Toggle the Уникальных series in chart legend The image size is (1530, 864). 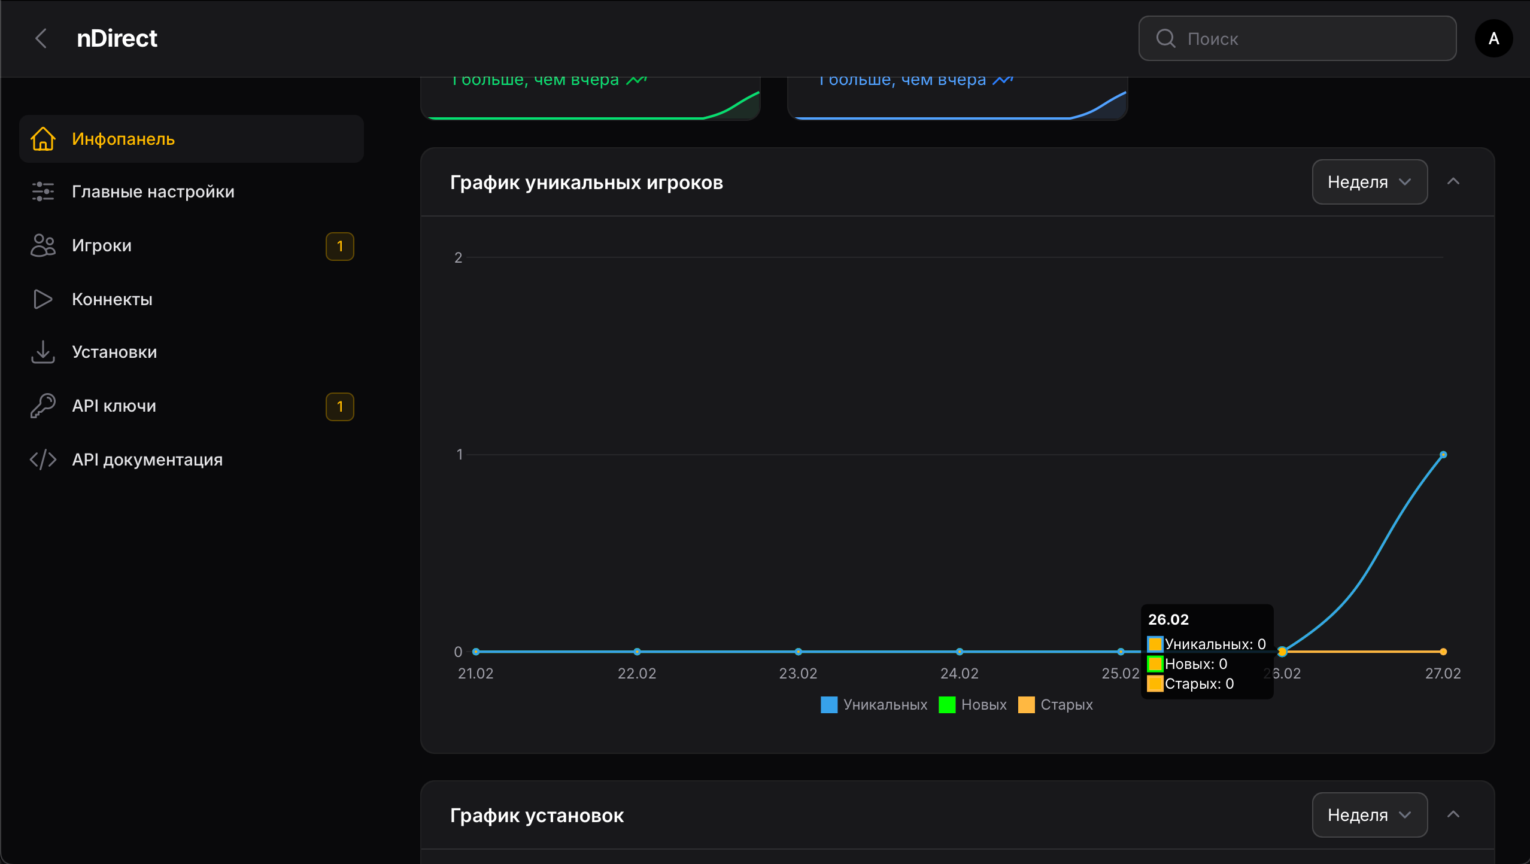[874, 705]
